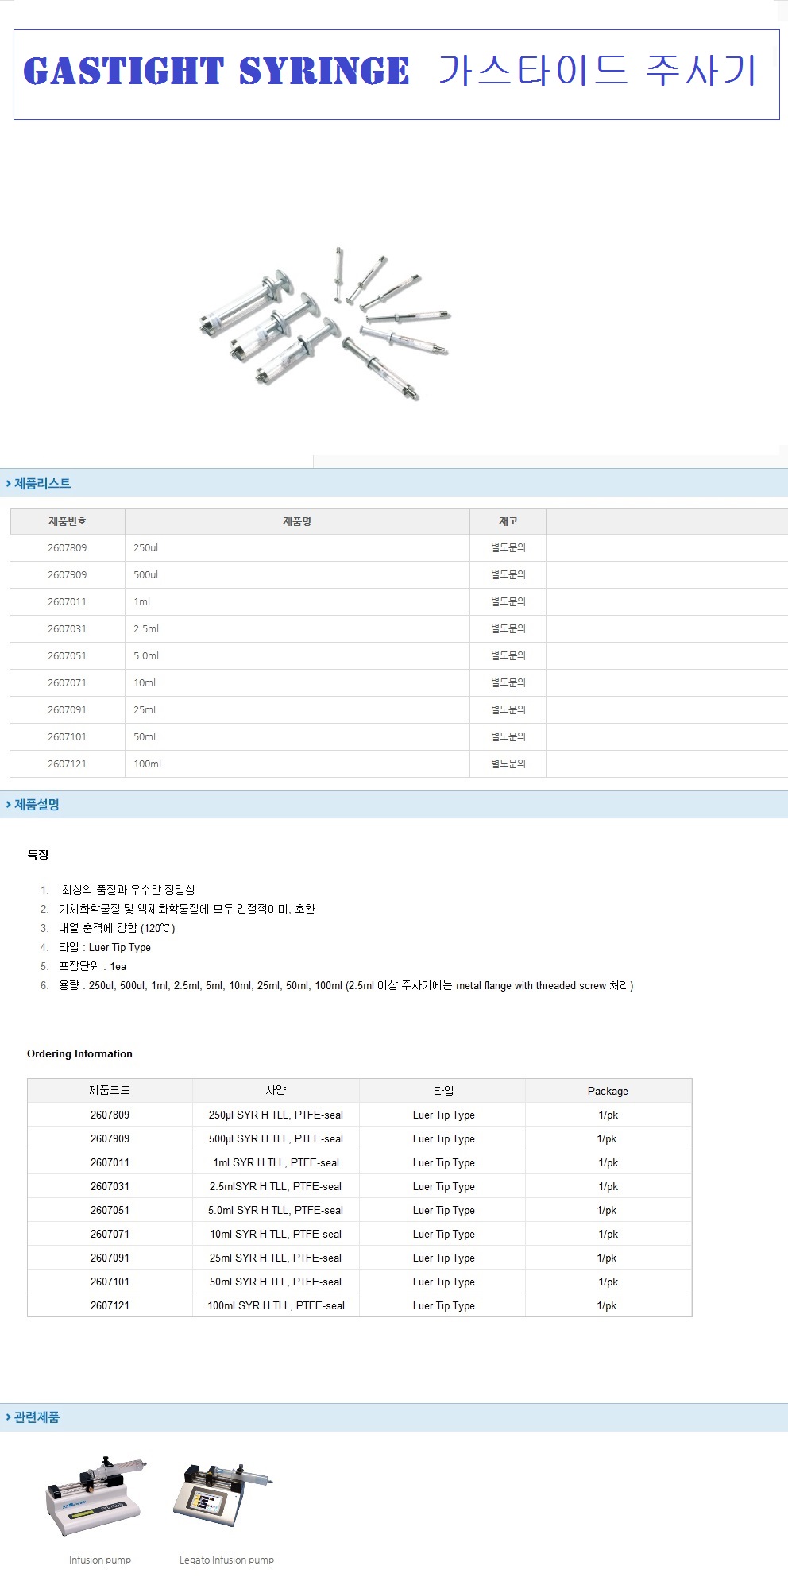
Task: Click 100ml SYR H TLL, PTFE-seal spec cell
Action: click(276, 1305)
